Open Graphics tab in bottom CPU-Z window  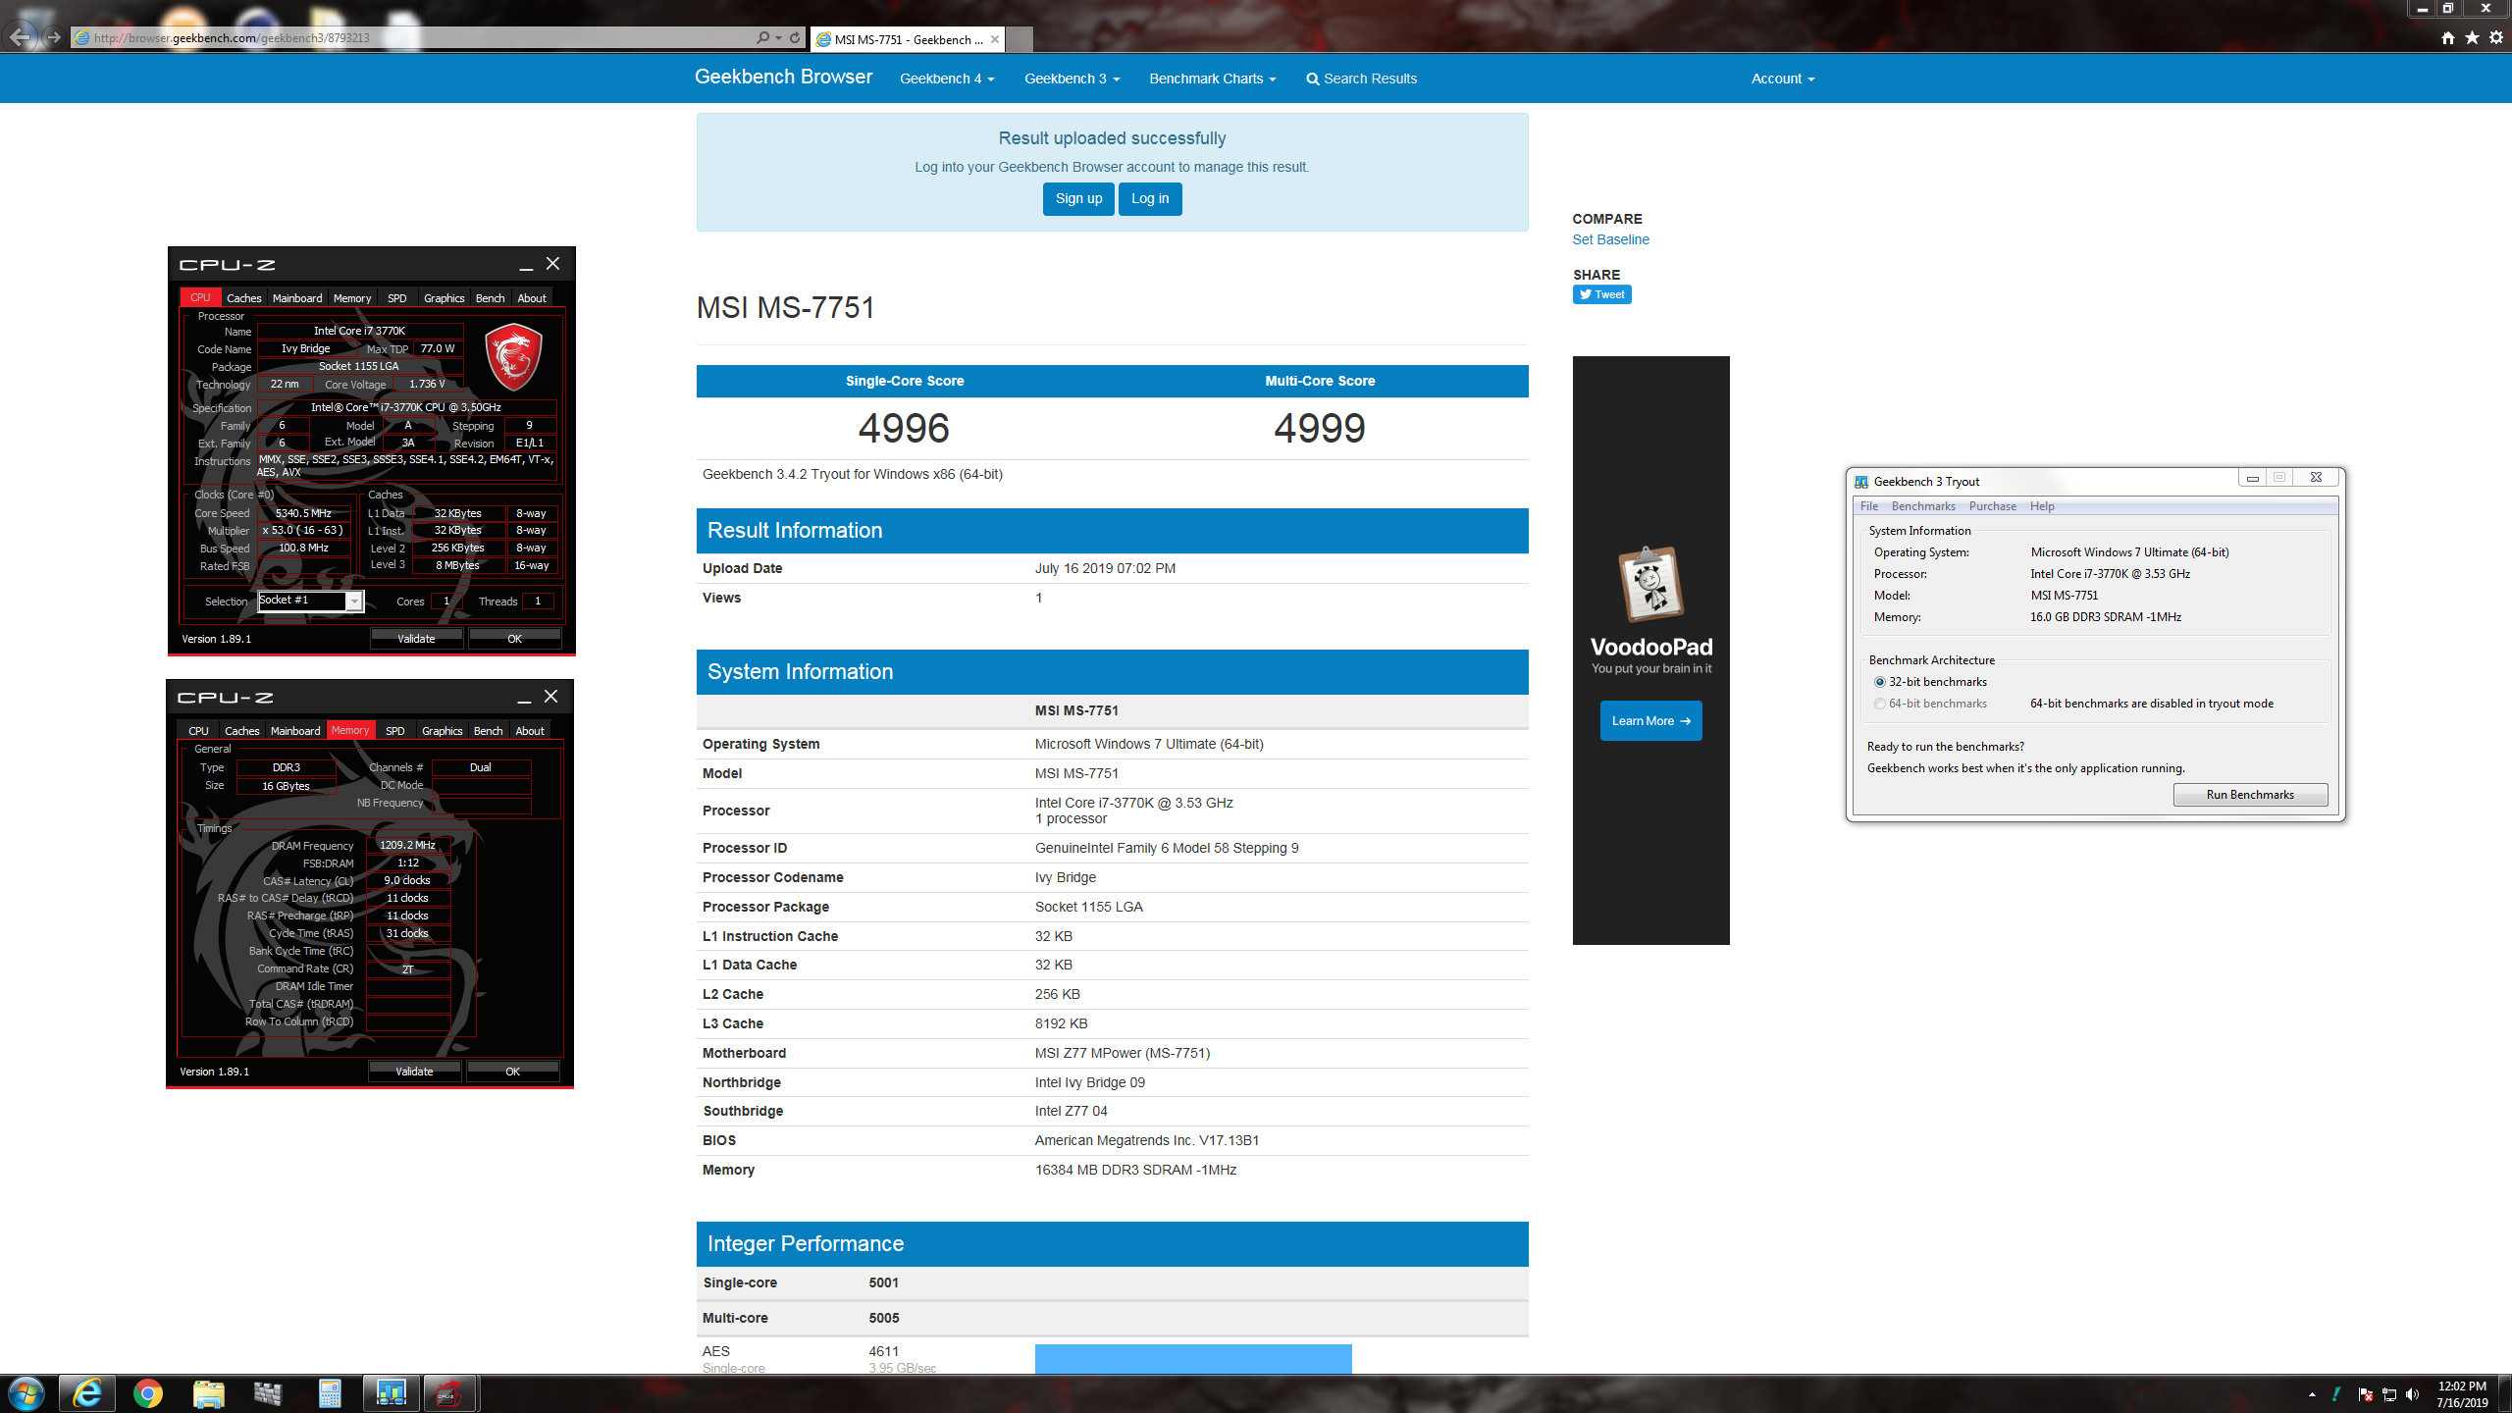(x=442, y=730)
